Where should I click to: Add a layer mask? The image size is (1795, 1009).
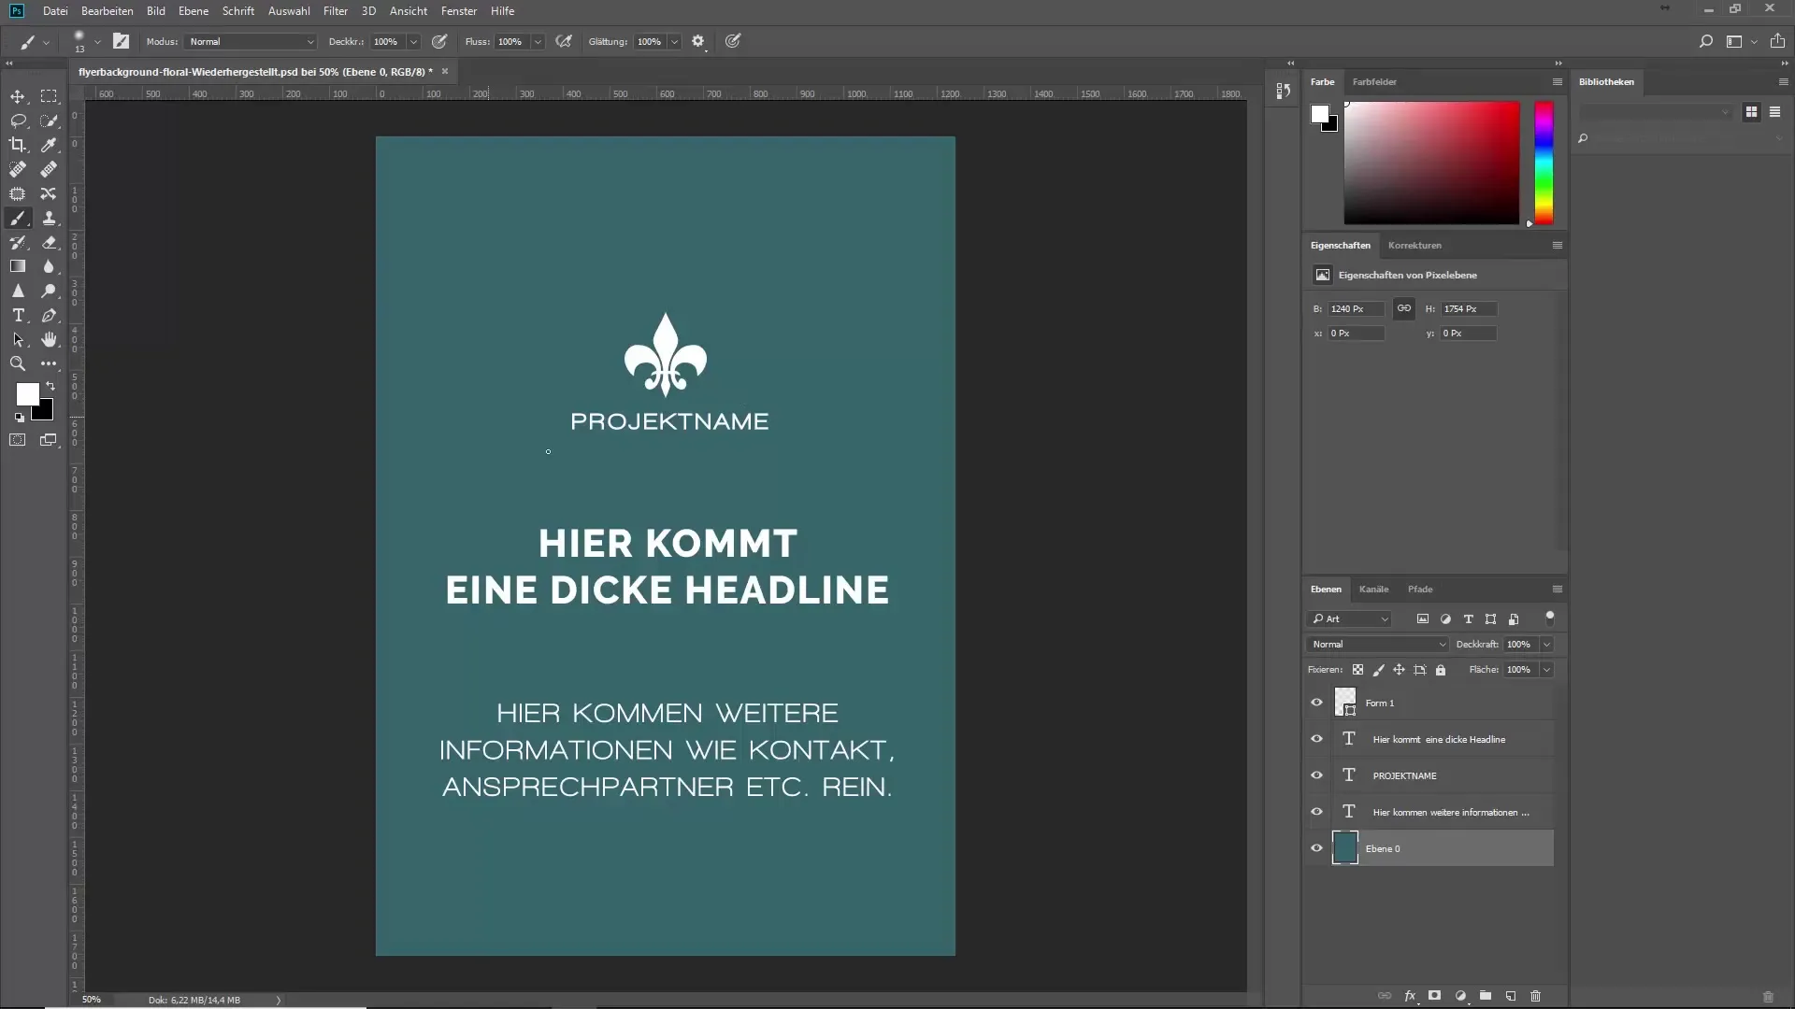1435,996
